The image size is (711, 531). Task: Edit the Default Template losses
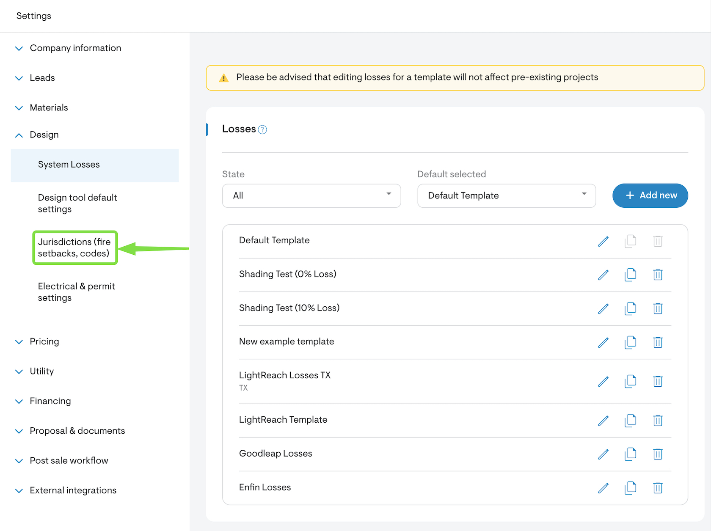click(603, 241)
